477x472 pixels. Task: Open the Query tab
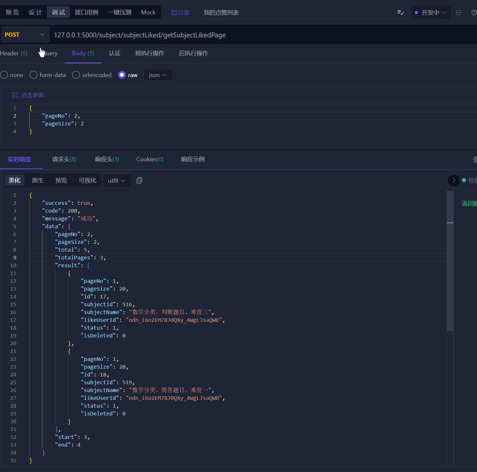(50, 53)
